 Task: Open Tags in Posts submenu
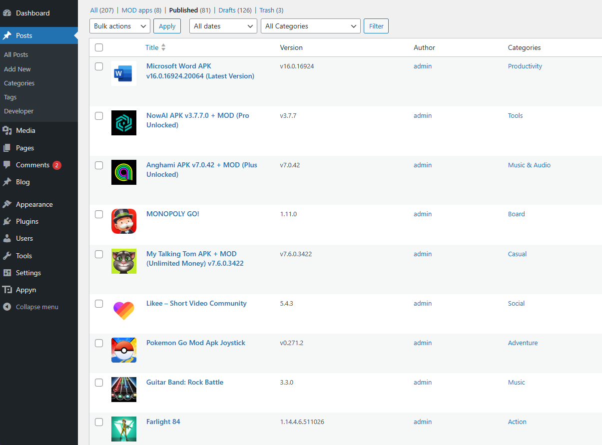pyautogui.click(x=10, y=97)
